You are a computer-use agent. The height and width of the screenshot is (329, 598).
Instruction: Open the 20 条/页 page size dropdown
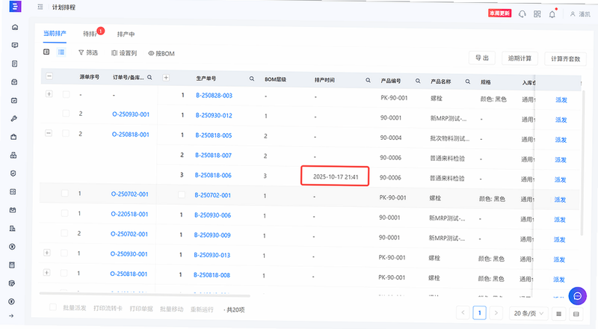[528, 313]
